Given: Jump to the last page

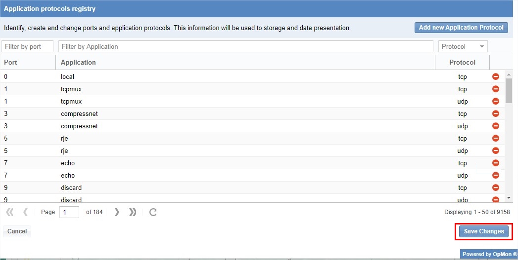Looking at the screenshot, I should (x=133, y=212).
